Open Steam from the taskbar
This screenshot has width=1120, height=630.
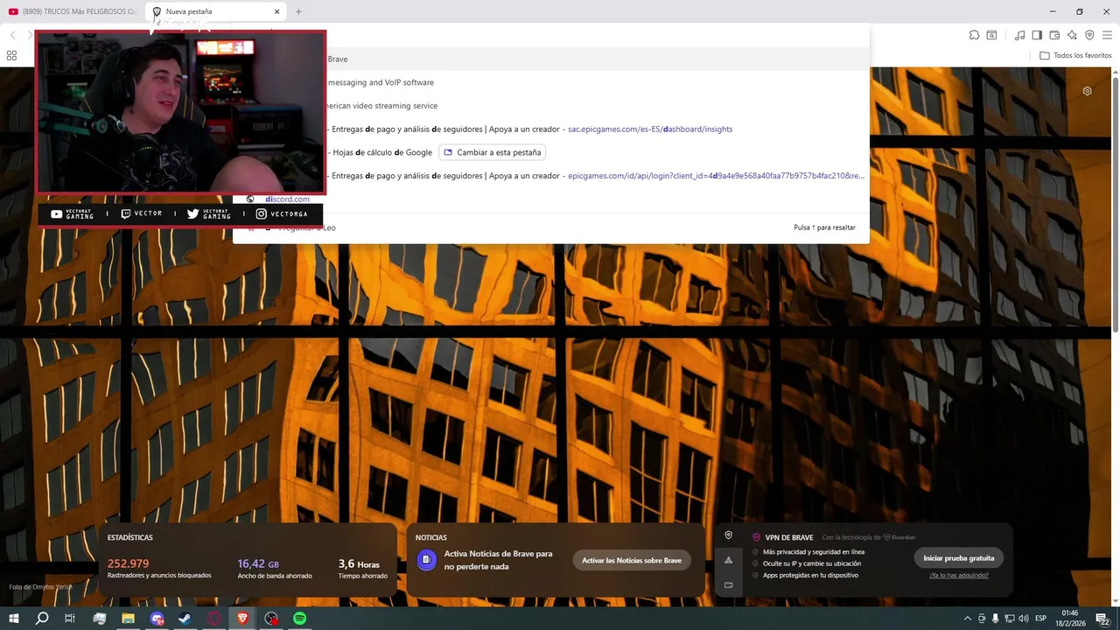[185, 619]
